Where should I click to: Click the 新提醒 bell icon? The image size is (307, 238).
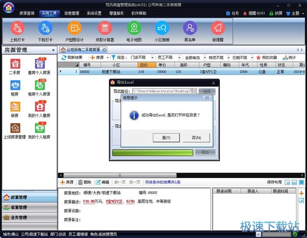coord(218,28)
